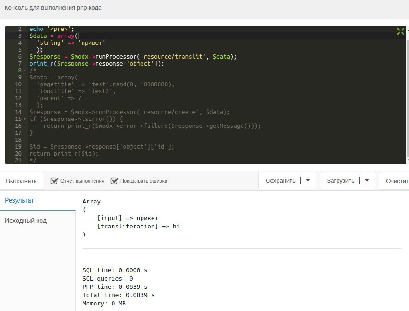Run the code with Выполнить button

tap(21, 181)
